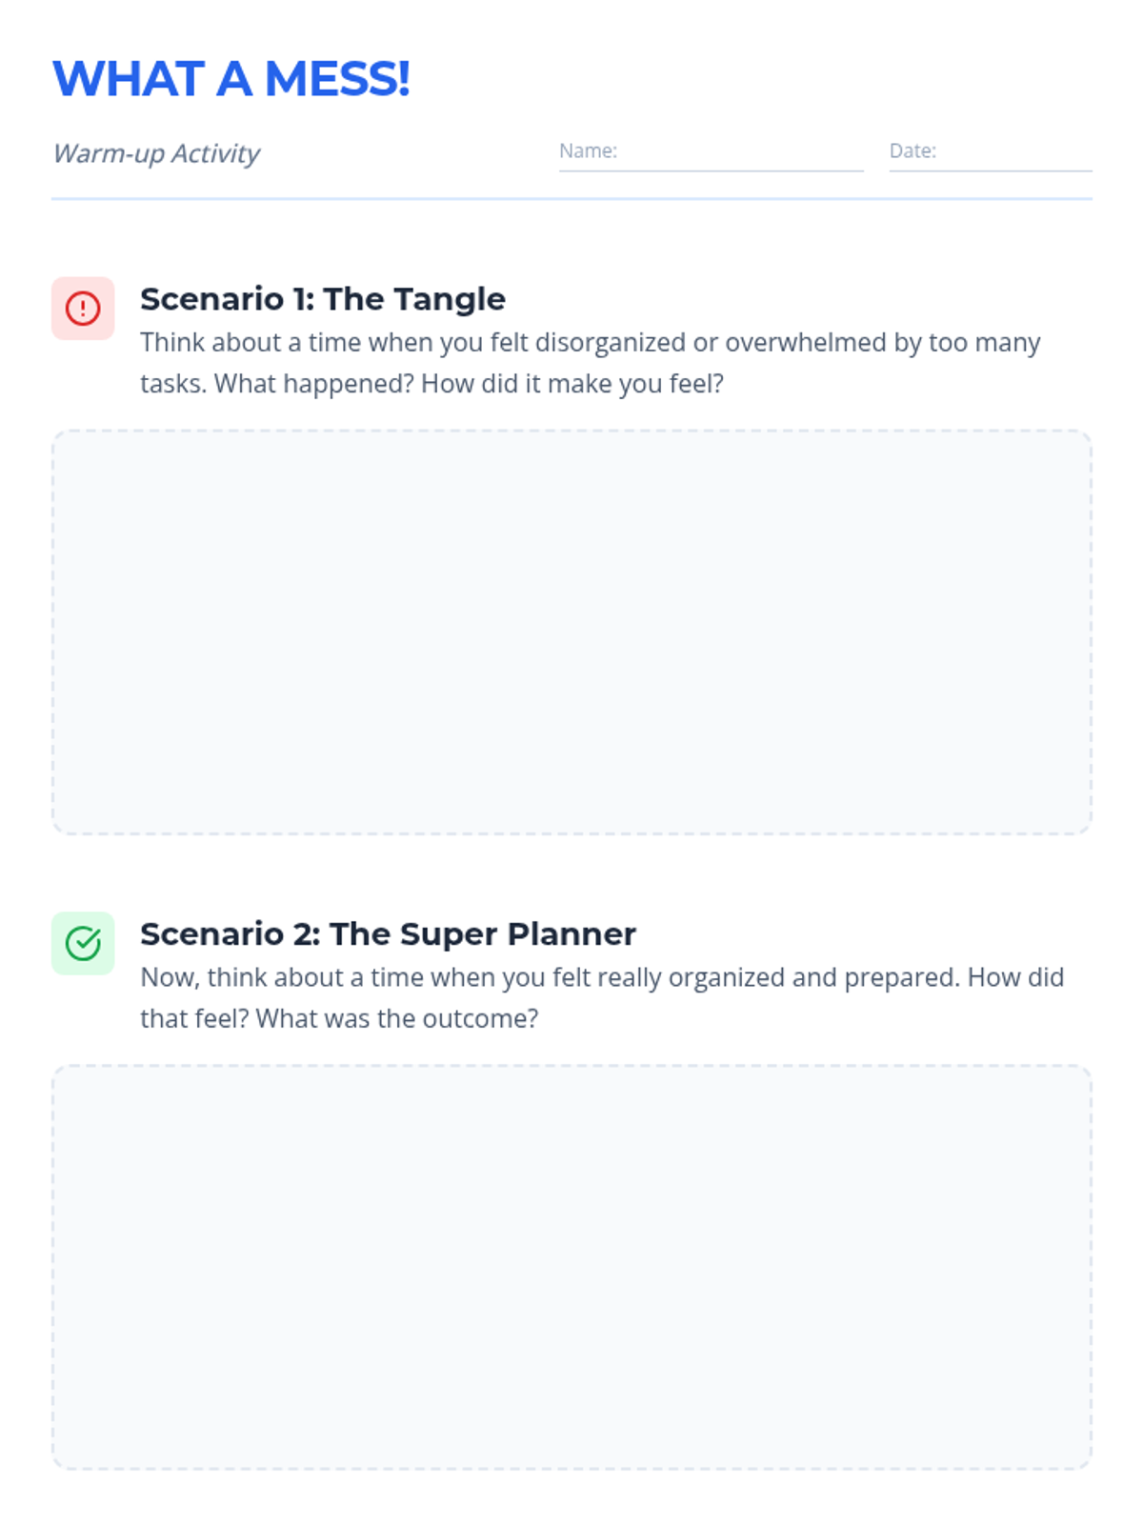Click the "What was the outcome?" question

click(x=397, y=1019)
